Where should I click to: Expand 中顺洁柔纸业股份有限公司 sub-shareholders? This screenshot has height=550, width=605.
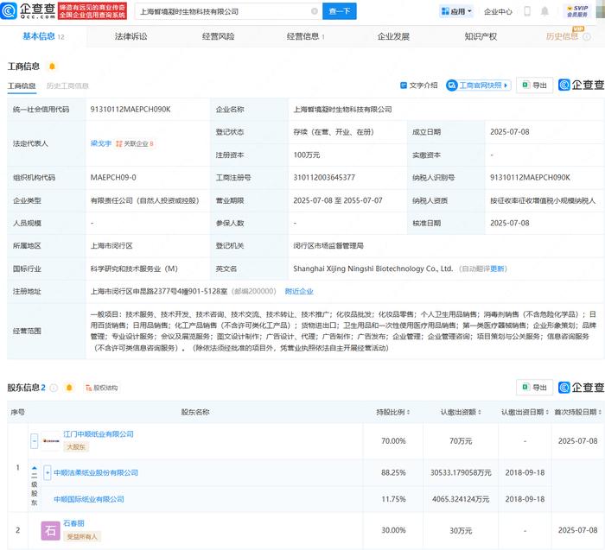pos(47,472)
